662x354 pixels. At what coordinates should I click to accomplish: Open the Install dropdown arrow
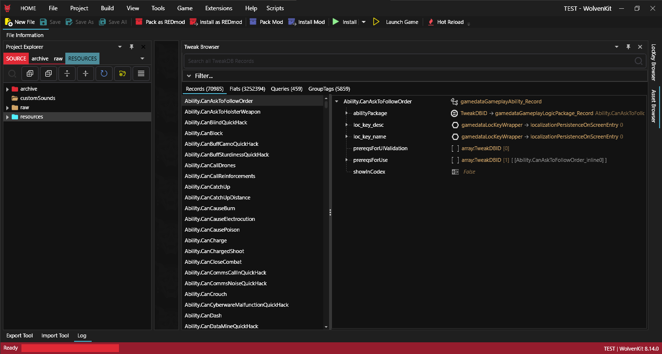364,22
